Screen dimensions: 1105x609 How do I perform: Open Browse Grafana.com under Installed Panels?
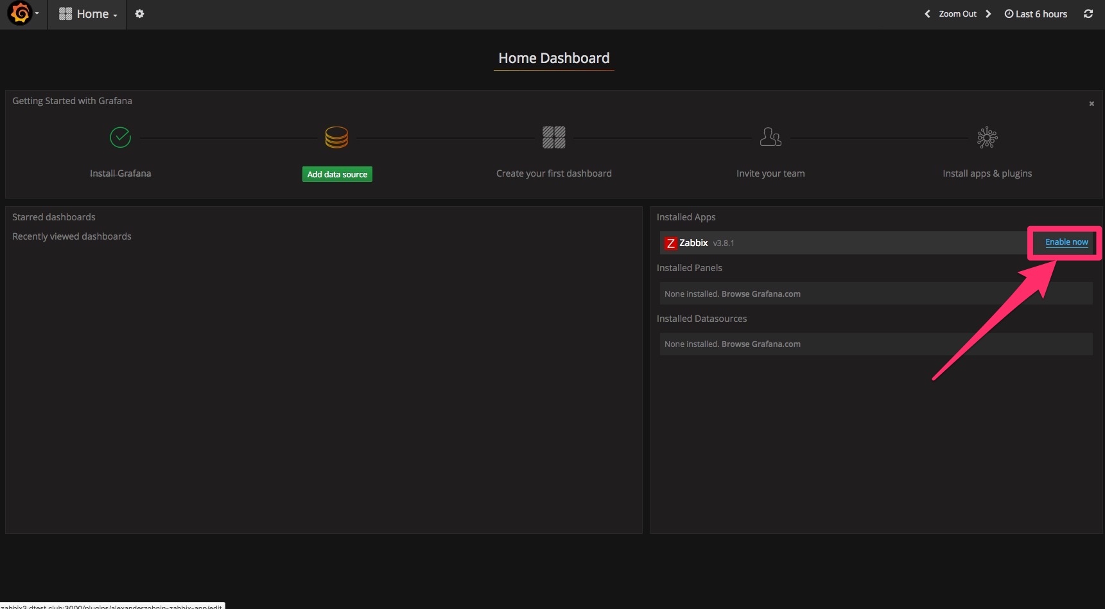click(761, 294)
